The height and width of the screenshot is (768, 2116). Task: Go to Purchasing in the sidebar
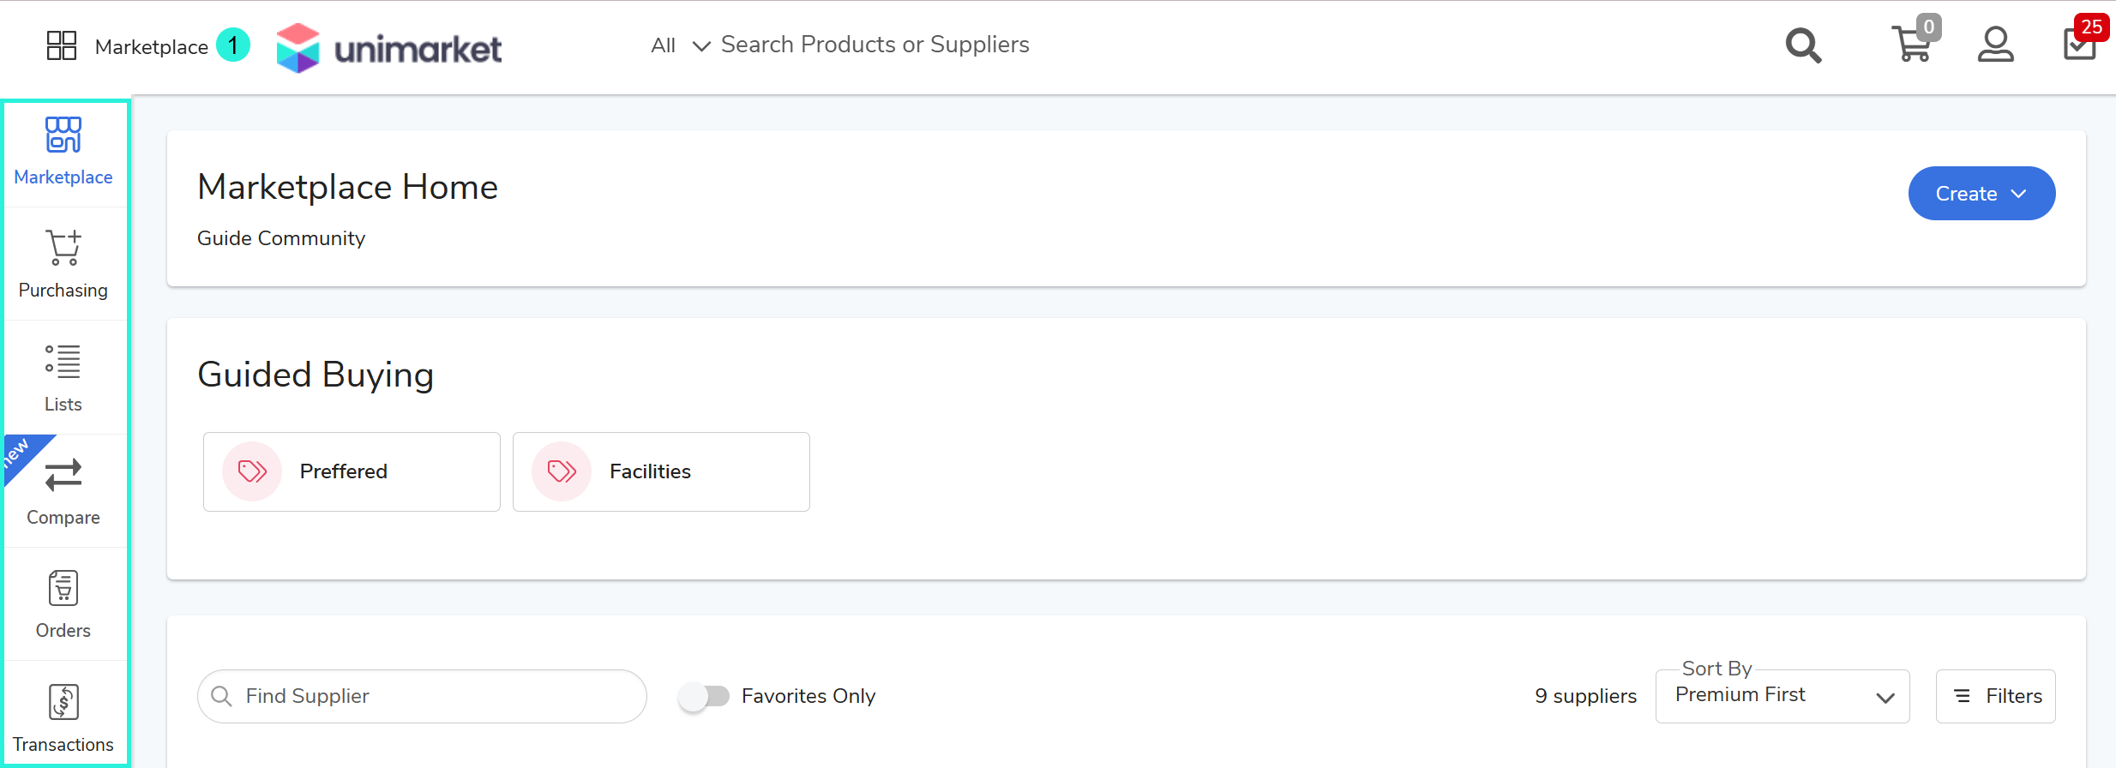[63, 264]
